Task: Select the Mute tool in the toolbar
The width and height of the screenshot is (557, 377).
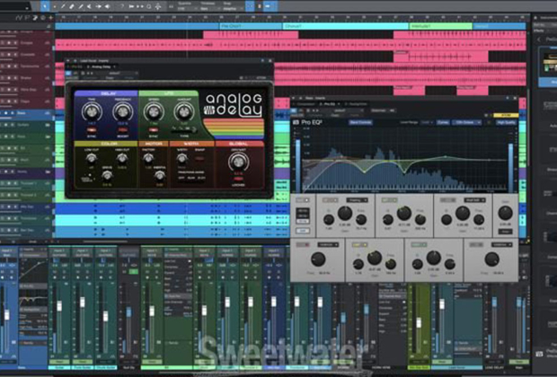Action: click(90, 6)
